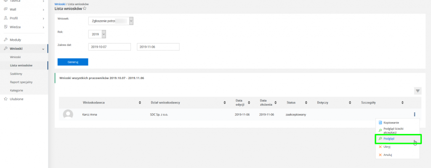
Task: Expand the Wiedza menu chevron
Action: click(43, 27)
